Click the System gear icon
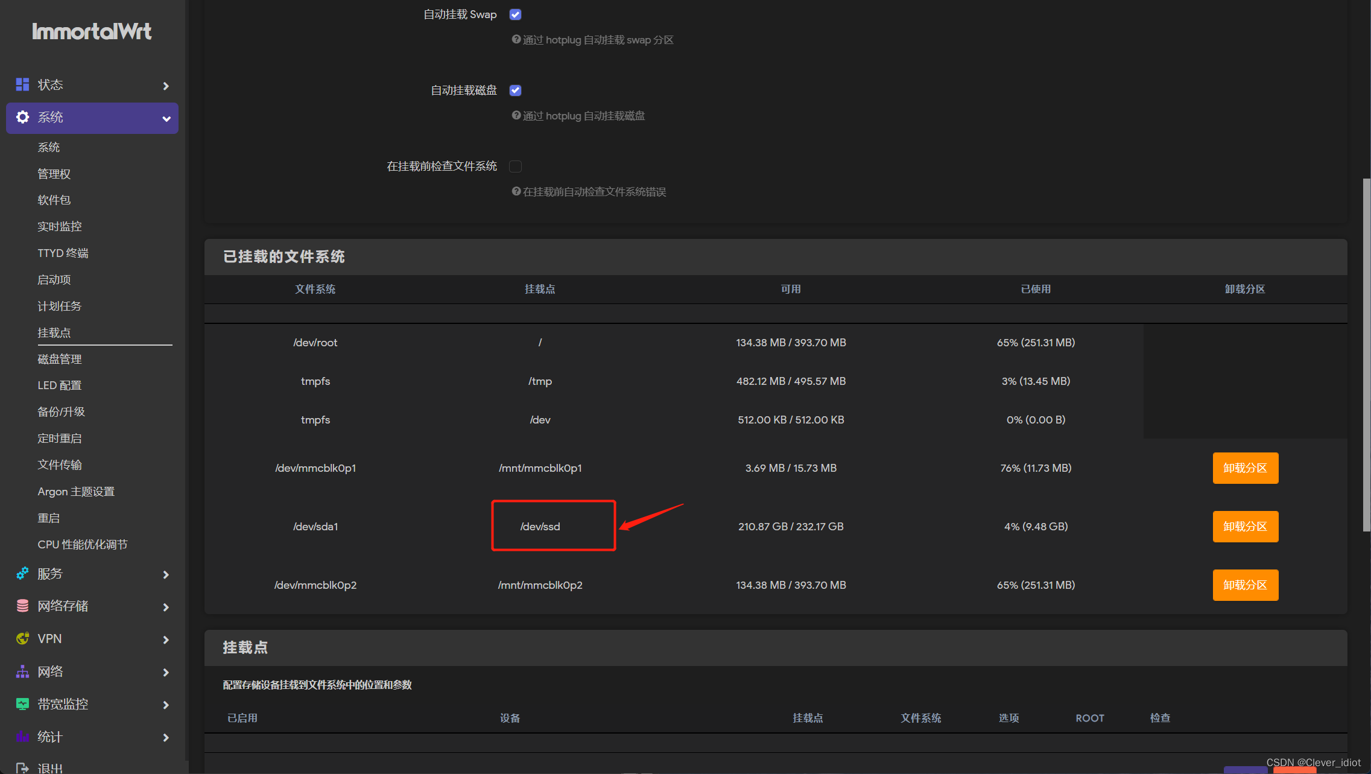This screenshot has height=774, width=1371. point(22,117)
